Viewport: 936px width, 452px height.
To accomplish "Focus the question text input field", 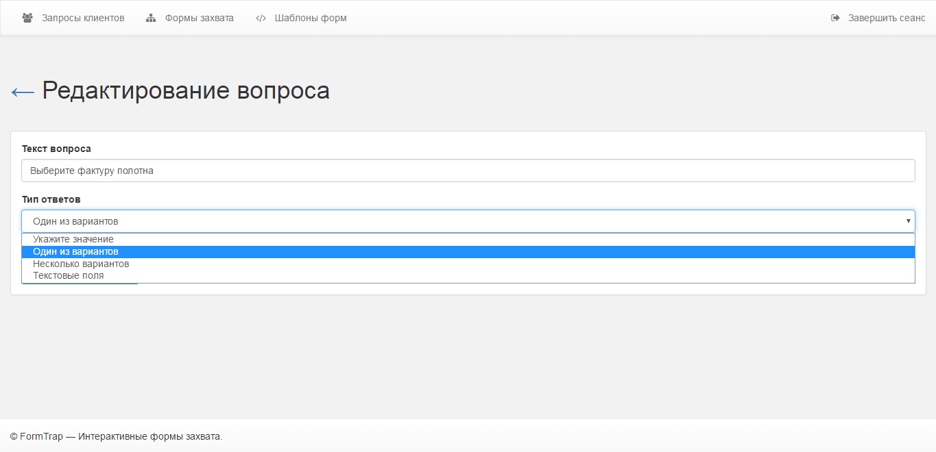I will coord(468,171).
